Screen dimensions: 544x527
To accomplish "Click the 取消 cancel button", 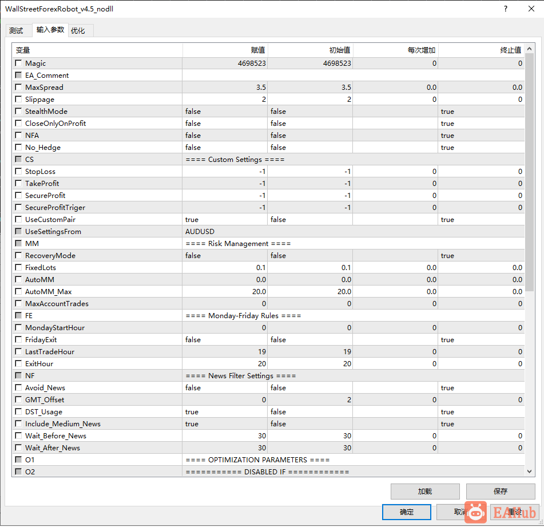I will click(460, 512).
